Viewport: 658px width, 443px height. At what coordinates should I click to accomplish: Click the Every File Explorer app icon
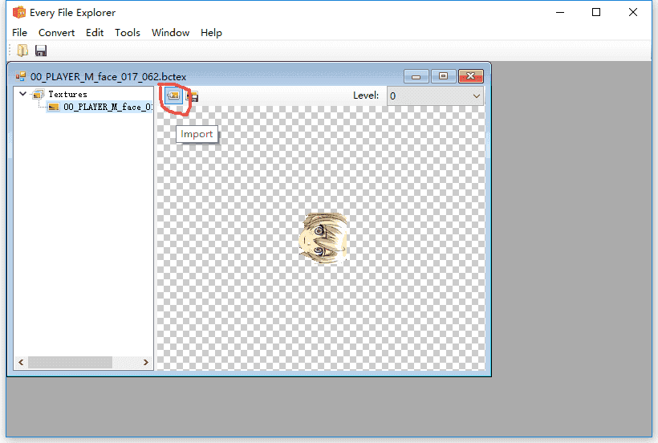(x=19, y=12)
